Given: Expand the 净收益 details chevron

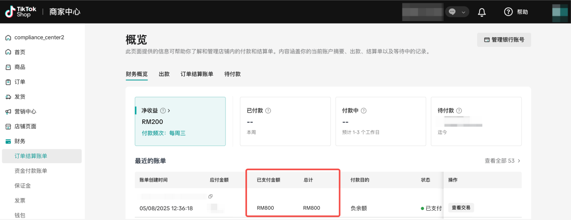Looking at the screenshot, I should pyautogui.click(x=169, y=111).
